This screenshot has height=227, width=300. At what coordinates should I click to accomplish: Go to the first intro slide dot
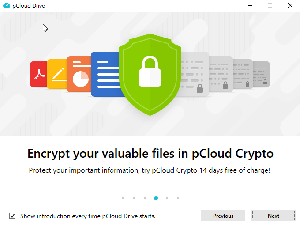tap(123, 198)
